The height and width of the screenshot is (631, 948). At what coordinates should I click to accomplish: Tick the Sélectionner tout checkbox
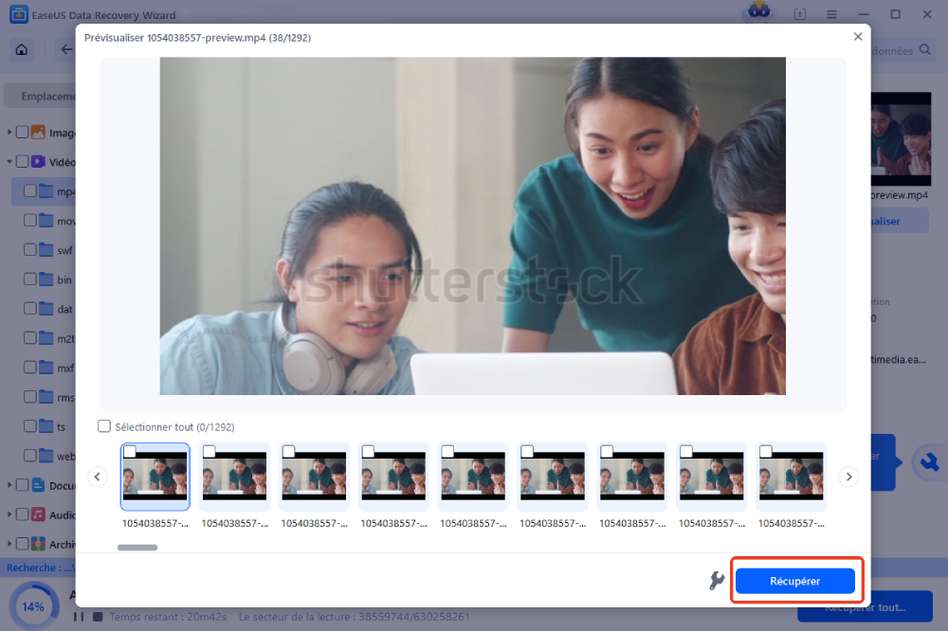tap(104, 426)
